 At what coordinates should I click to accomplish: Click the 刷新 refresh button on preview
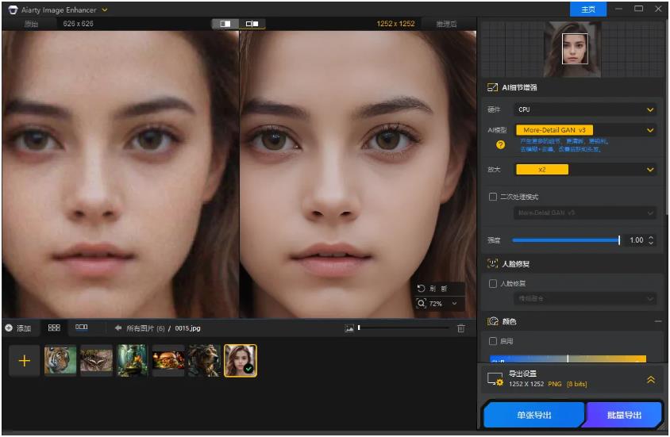[433, 289]
